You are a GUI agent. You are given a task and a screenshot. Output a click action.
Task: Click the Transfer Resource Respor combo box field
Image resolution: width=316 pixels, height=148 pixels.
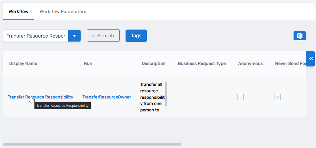[x=36, y=36]
